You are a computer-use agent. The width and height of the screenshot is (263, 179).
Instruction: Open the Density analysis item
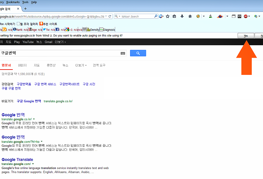coord(93,30)
